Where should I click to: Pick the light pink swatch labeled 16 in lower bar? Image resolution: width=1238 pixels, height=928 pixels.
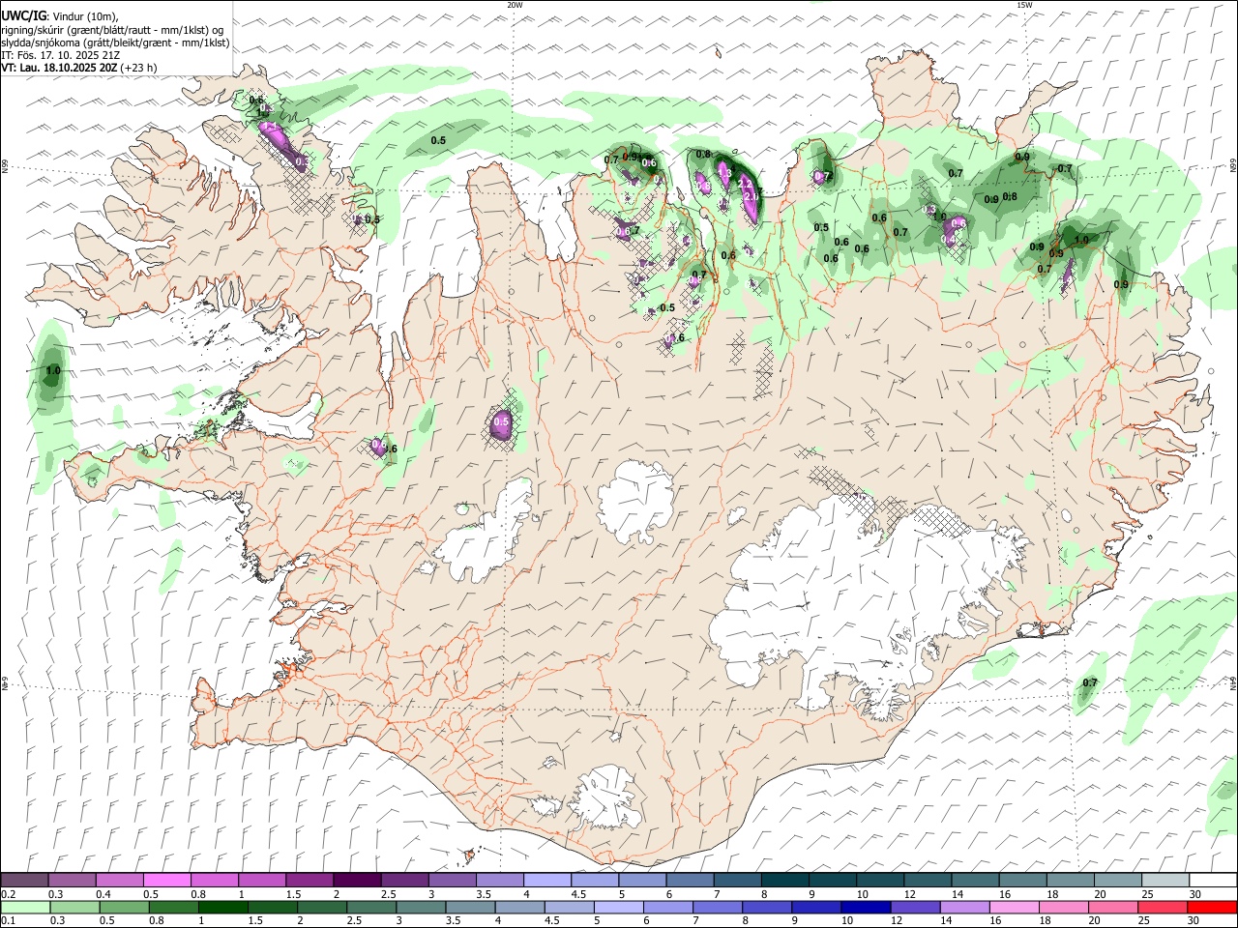(1014, 907)
